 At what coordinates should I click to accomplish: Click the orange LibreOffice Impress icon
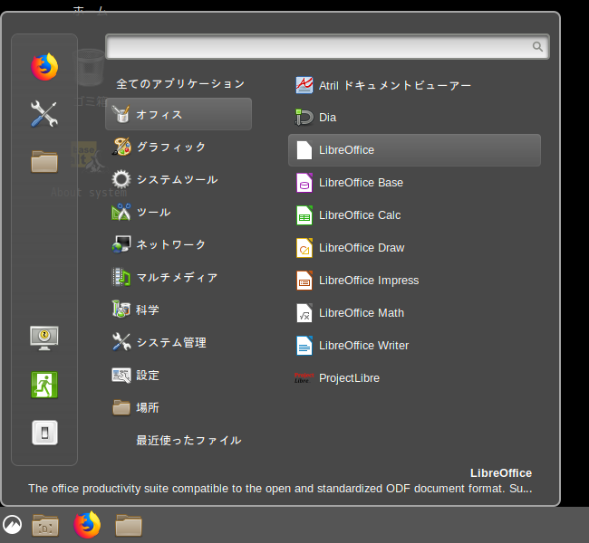pyautogui.click(x=304, y=281)
